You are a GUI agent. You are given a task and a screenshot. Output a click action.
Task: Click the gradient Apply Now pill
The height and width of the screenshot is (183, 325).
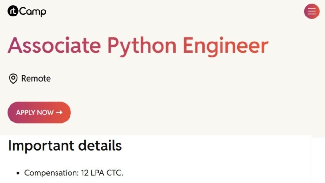[39, 112]
